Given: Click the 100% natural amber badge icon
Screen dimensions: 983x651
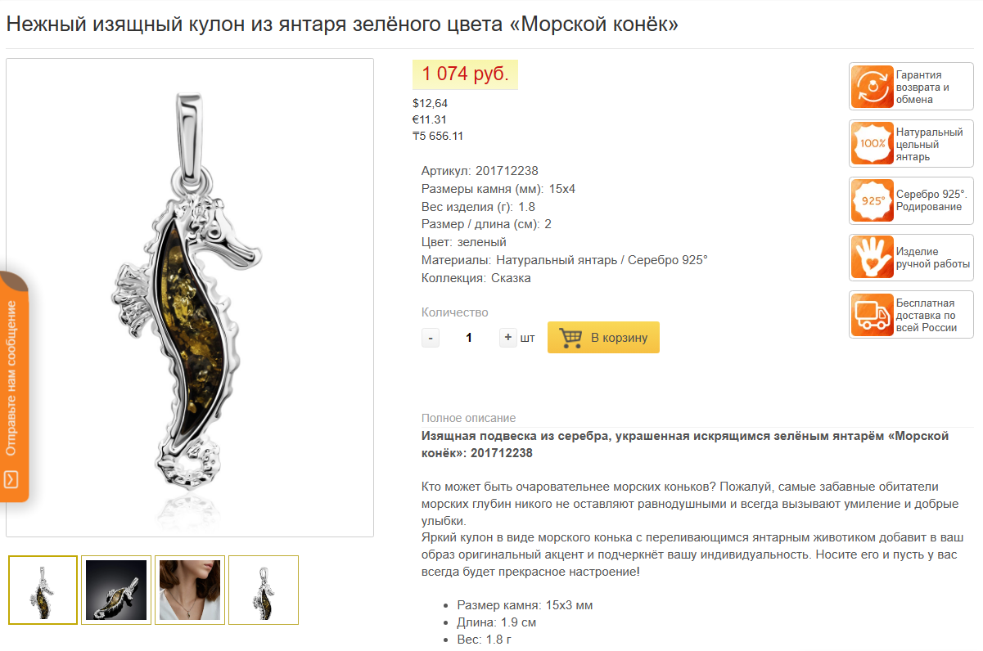Looking at the screenshot, I should 873,144.
